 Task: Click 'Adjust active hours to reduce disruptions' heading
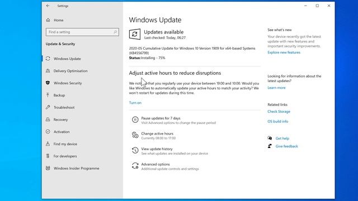point(175,73)
